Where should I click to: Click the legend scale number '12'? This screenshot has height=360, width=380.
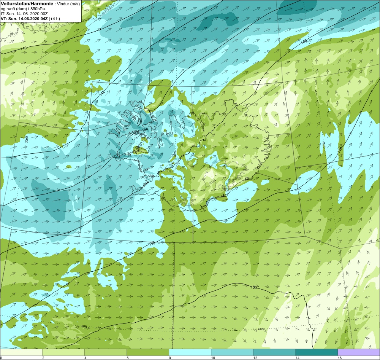pyautogui.click(x=255, y=358)
